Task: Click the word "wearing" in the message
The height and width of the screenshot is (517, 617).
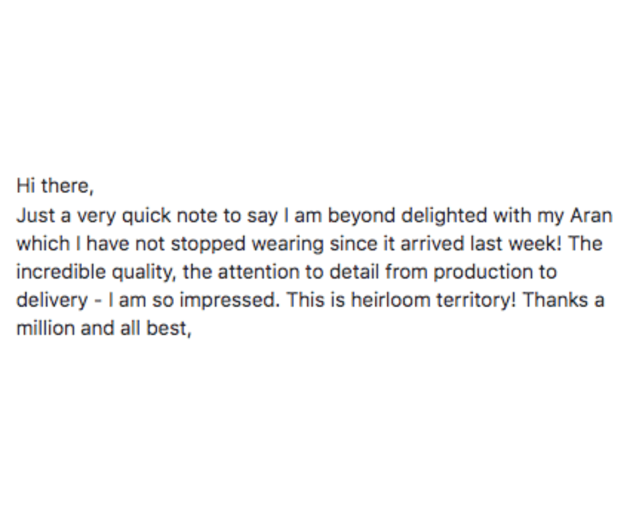Action: coord(287,244)
